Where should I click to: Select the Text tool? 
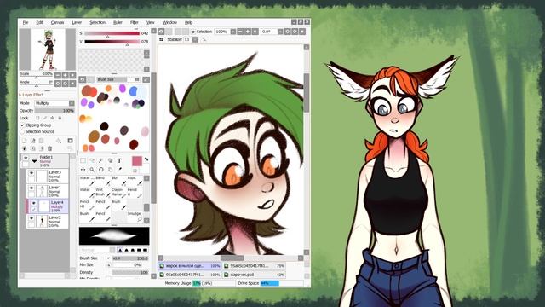(x=119, y=160)
